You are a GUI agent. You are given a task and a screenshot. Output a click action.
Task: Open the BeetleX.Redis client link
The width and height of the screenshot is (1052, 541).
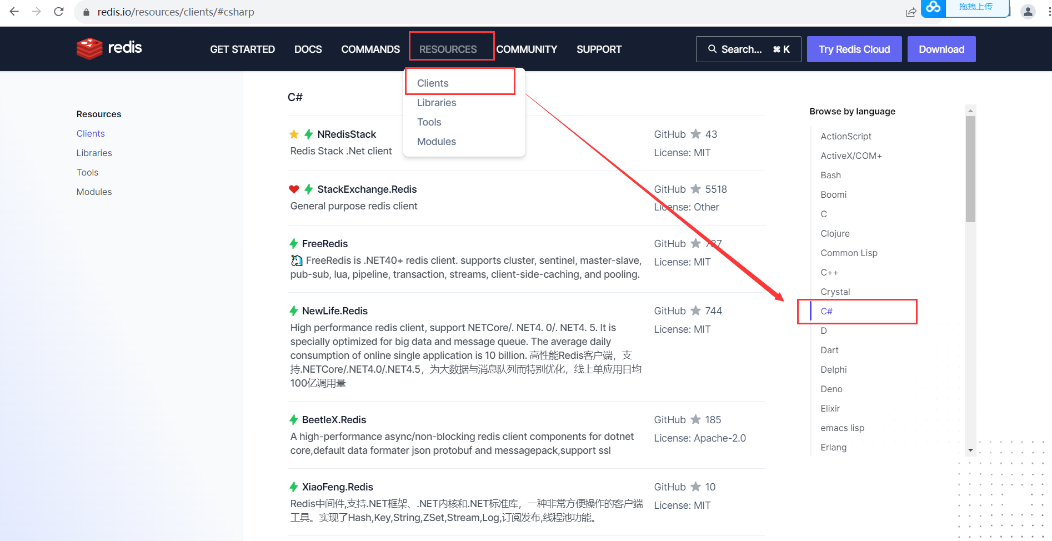[334, 420]
